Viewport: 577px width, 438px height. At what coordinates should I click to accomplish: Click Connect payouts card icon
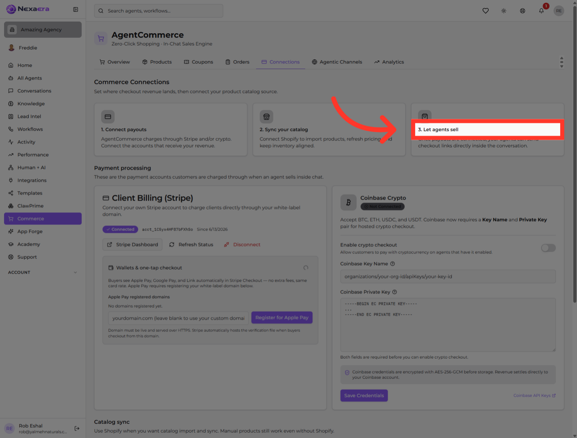point(108,117)
